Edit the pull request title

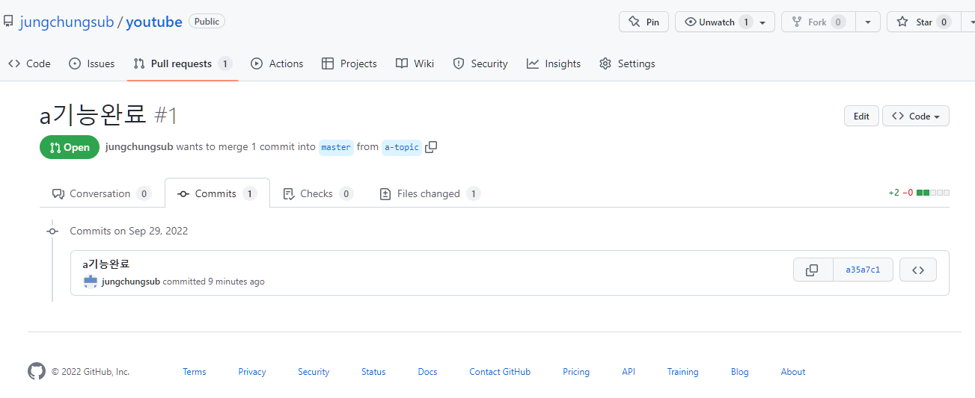(861, 116)
